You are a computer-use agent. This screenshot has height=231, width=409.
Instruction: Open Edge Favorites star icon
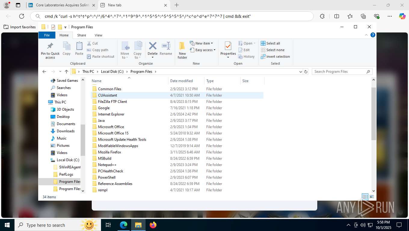click(350, 16)
